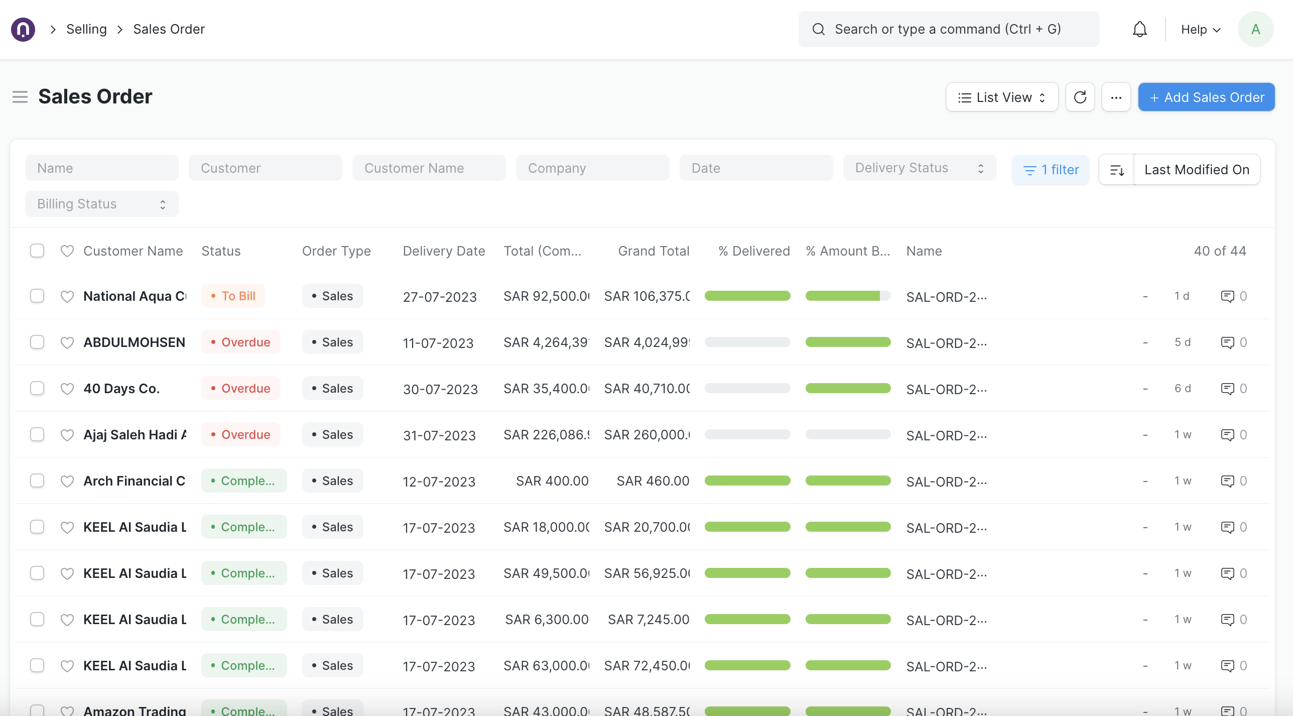Expand the Delivery Status filter dropdown
The width and height of the screenshot is (1293, 716).
click(x=919, y=168)
